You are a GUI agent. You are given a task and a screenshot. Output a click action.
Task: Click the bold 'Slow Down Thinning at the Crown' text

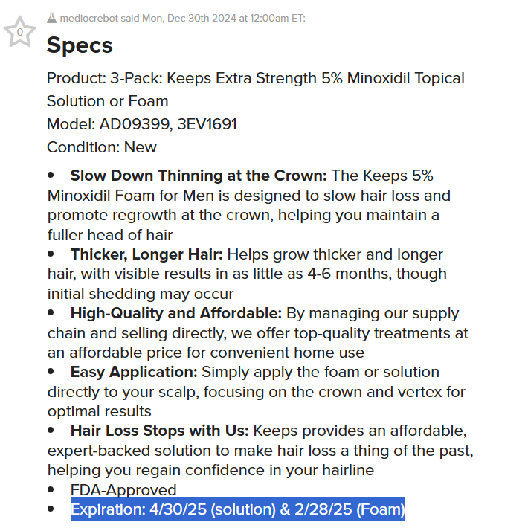(x=199, y=176)
